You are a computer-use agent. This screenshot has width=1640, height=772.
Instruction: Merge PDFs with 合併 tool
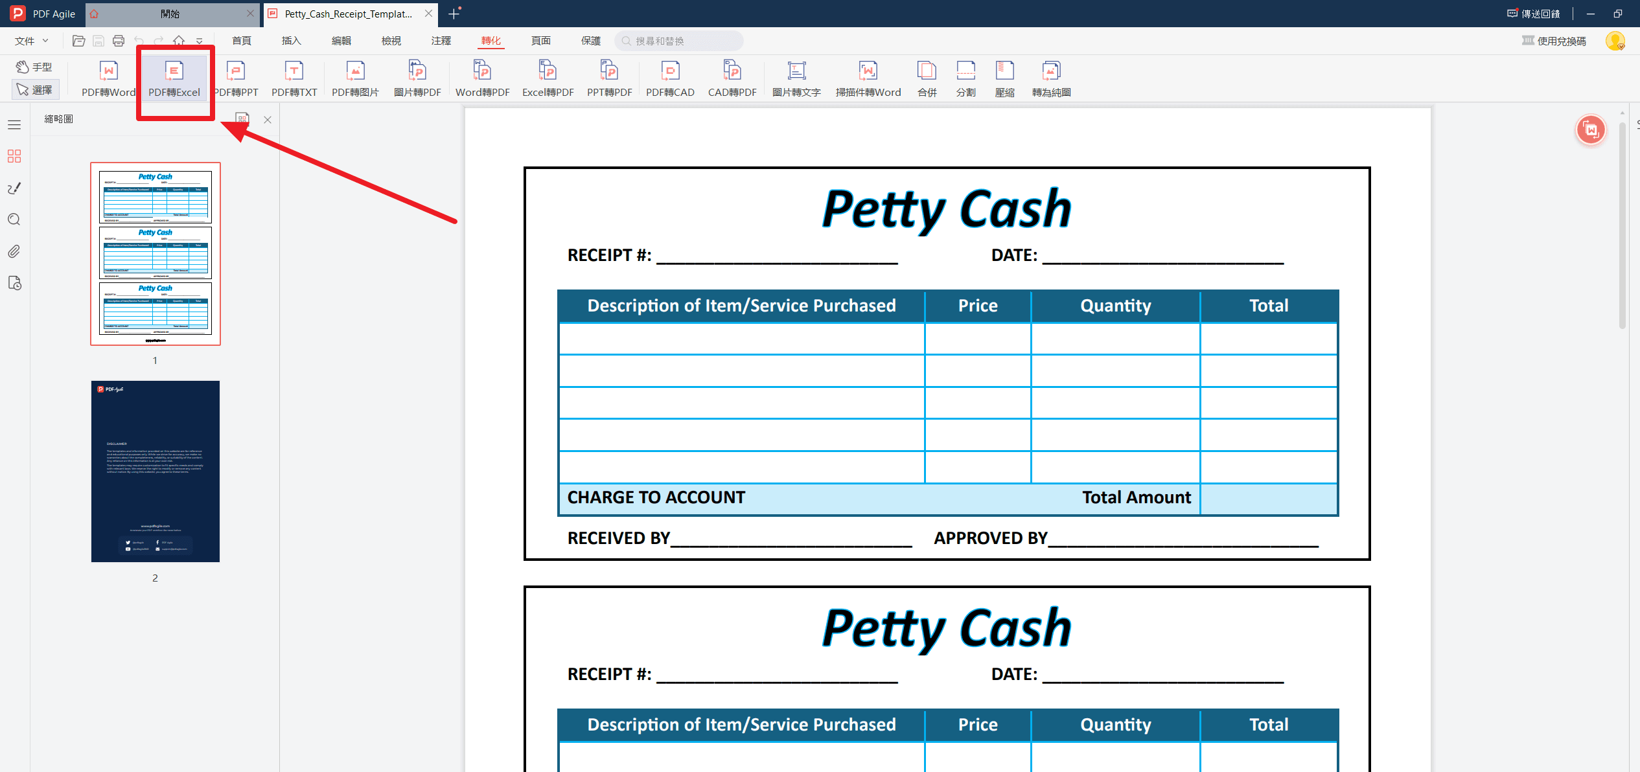pos(927,79)
